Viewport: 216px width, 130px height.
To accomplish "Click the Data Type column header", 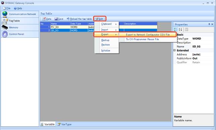I will 79,24.
